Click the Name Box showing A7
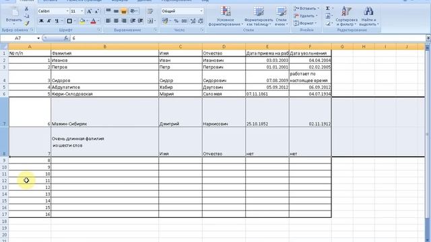The height and width of the screenshot is (242, 431). coord(19,38)
